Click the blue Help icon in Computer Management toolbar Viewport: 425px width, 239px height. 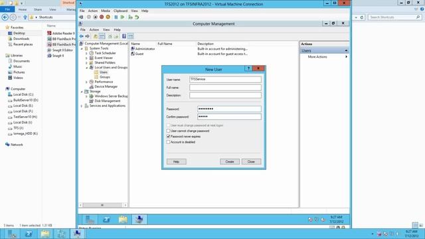point(124,37)
